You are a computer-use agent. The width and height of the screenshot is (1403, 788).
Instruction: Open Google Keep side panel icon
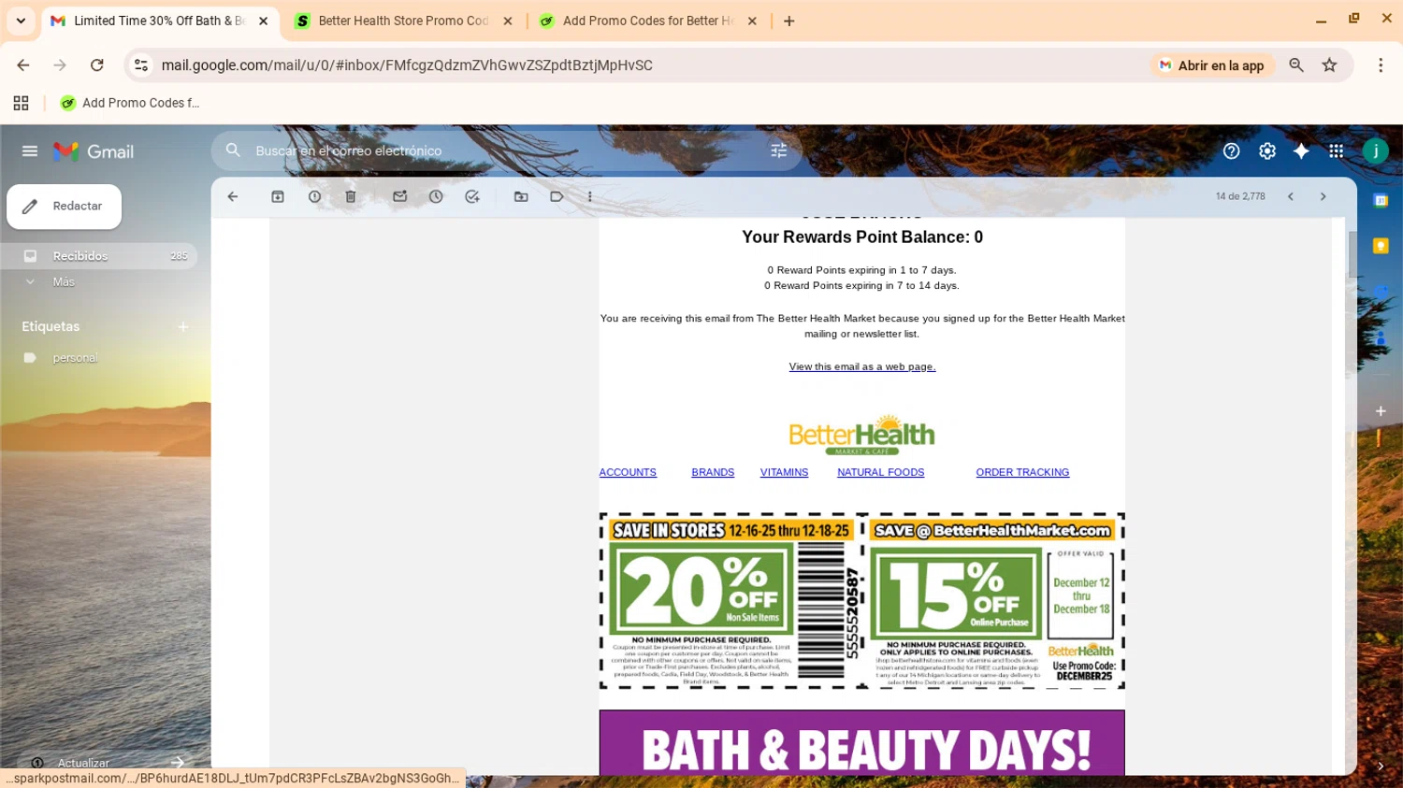coord(1381,245)
